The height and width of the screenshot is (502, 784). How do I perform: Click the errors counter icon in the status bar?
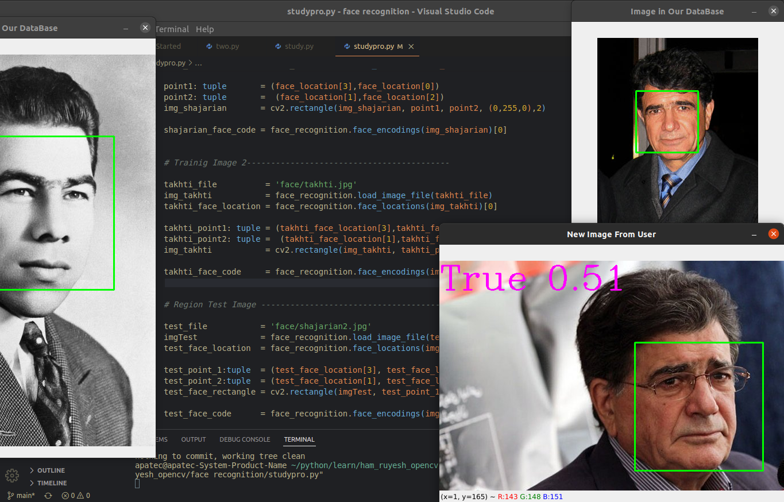coord(64,495)
